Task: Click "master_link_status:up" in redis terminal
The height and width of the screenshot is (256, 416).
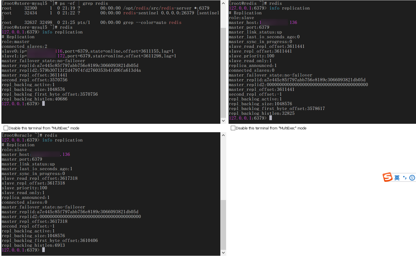Action: click(255, 32)
